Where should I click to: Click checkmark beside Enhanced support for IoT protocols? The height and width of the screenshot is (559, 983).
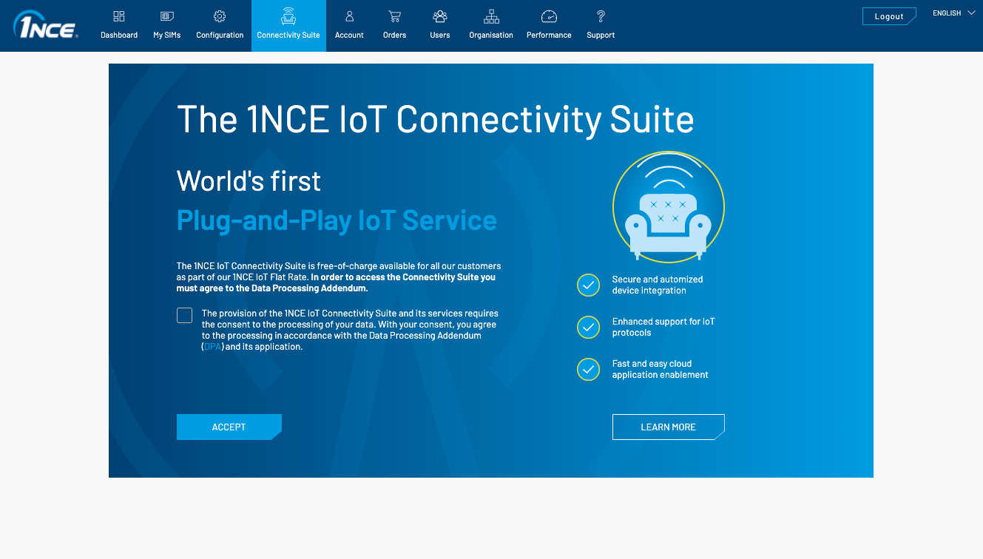click(x=588, y=327)
